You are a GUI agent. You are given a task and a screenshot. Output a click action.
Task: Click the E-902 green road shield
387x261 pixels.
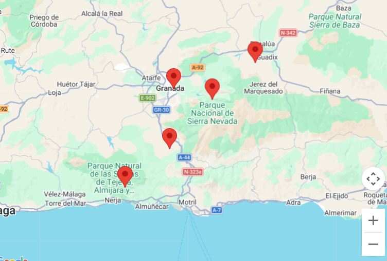coord(148,98)
